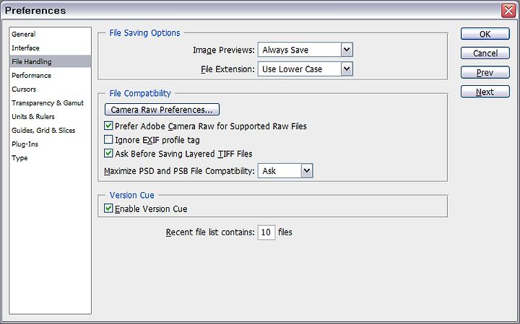Select File Handling category
Viewport: 520px width, 324px height.
click(x=50, y=61)
